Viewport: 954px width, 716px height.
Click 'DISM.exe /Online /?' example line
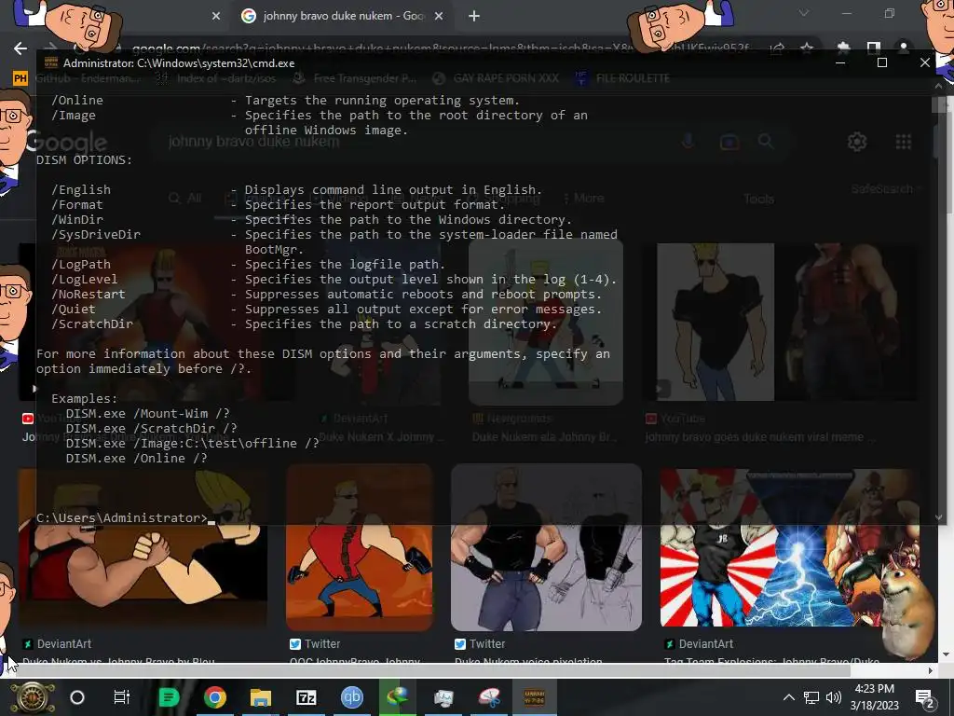tap(136, 459)
